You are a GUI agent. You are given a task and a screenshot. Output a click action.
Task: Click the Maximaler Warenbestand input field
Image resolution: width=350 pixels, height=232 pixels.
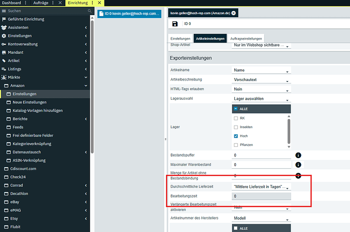[x=261, y=165]
